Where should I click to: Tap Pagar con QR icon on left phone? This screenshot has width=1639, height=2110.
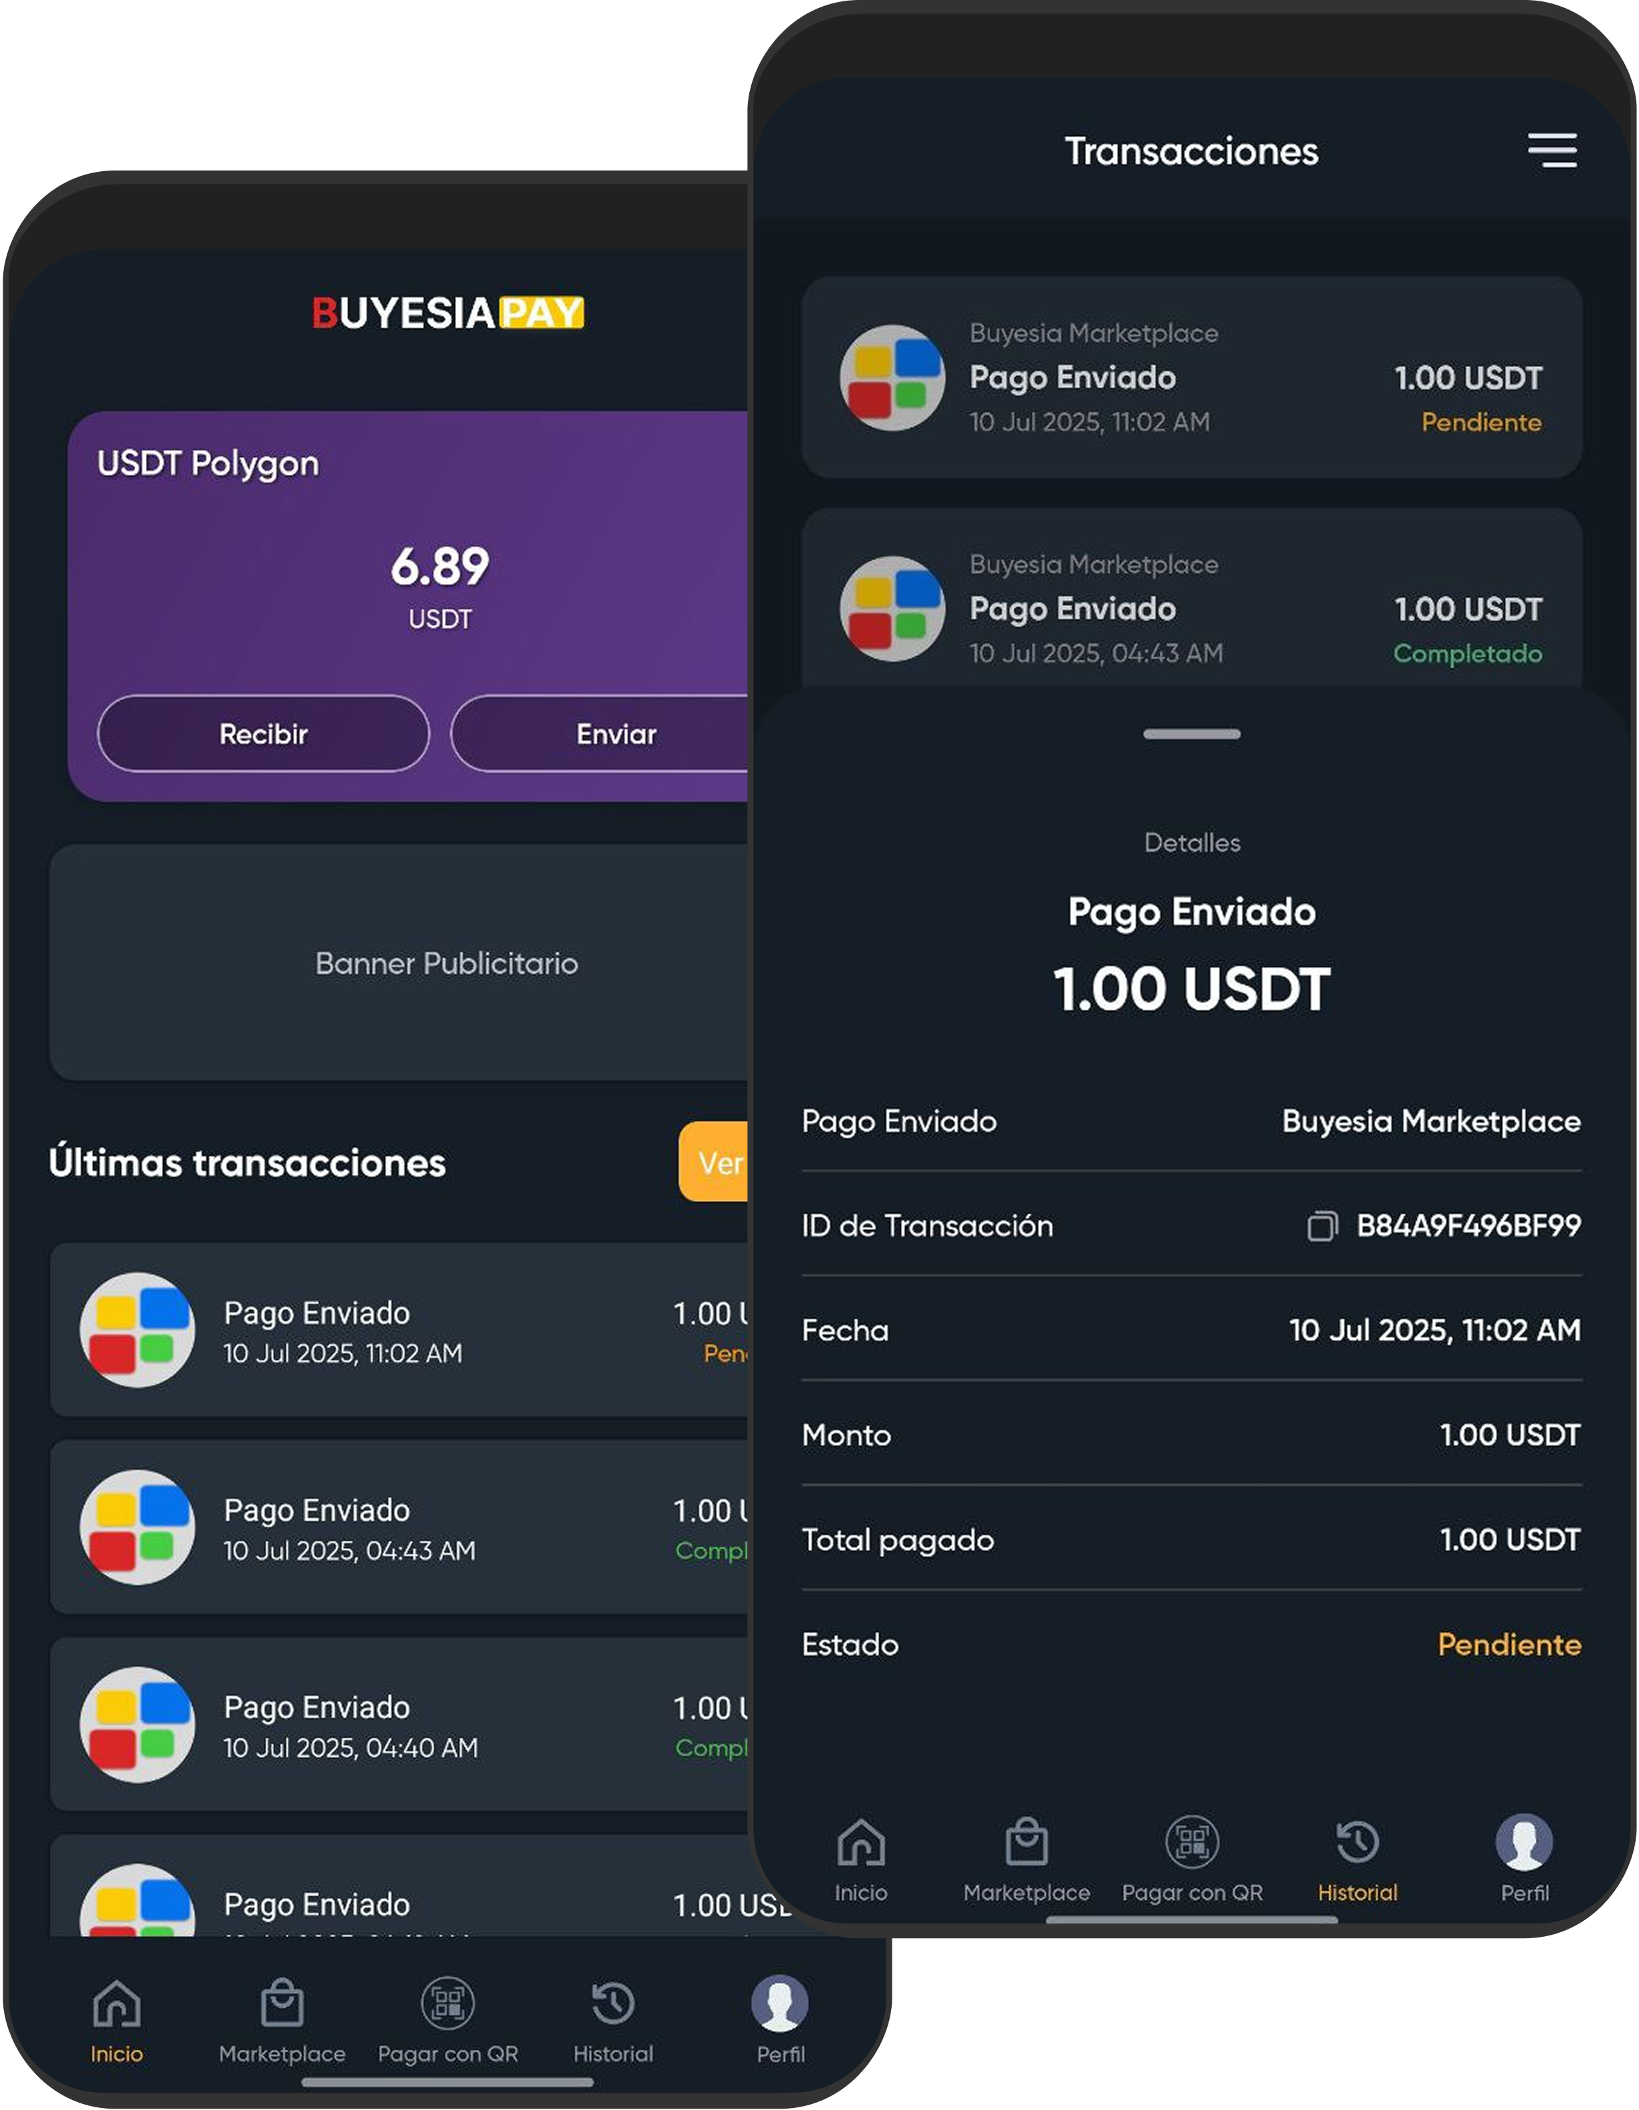coord(448,2003)
